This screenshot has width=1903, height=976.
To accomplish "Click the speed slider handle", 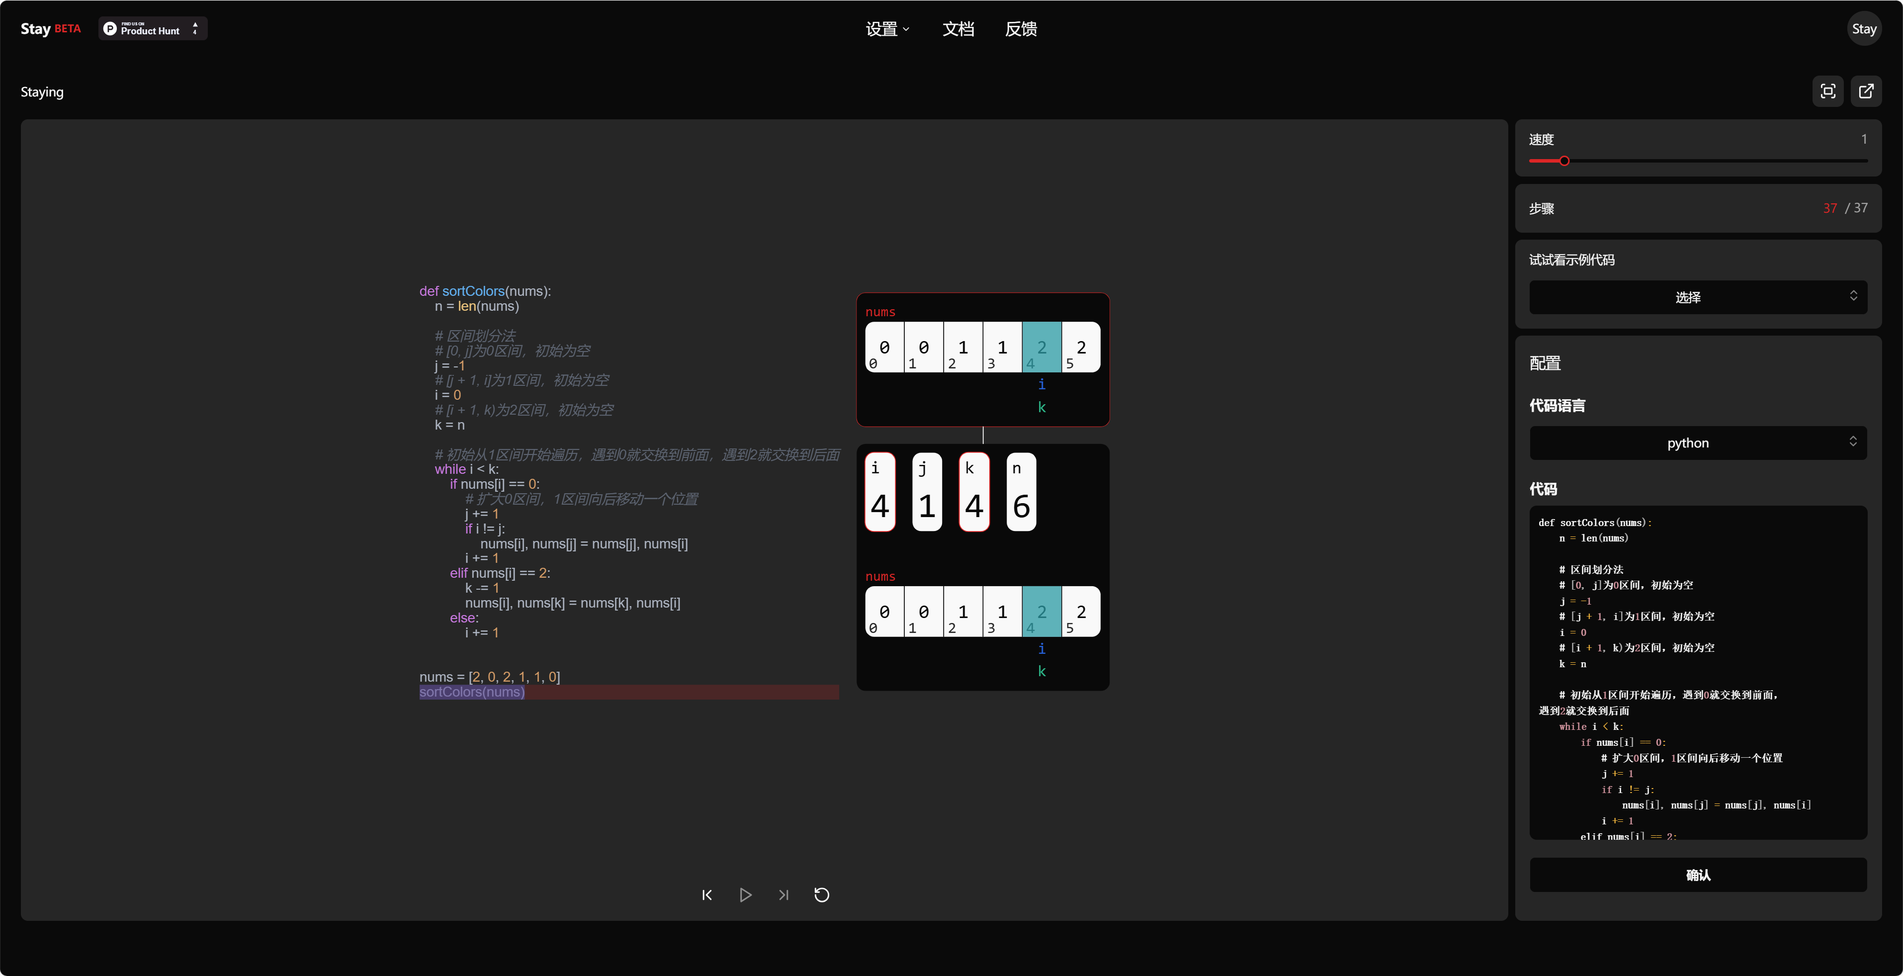I will pos(1564,161).
